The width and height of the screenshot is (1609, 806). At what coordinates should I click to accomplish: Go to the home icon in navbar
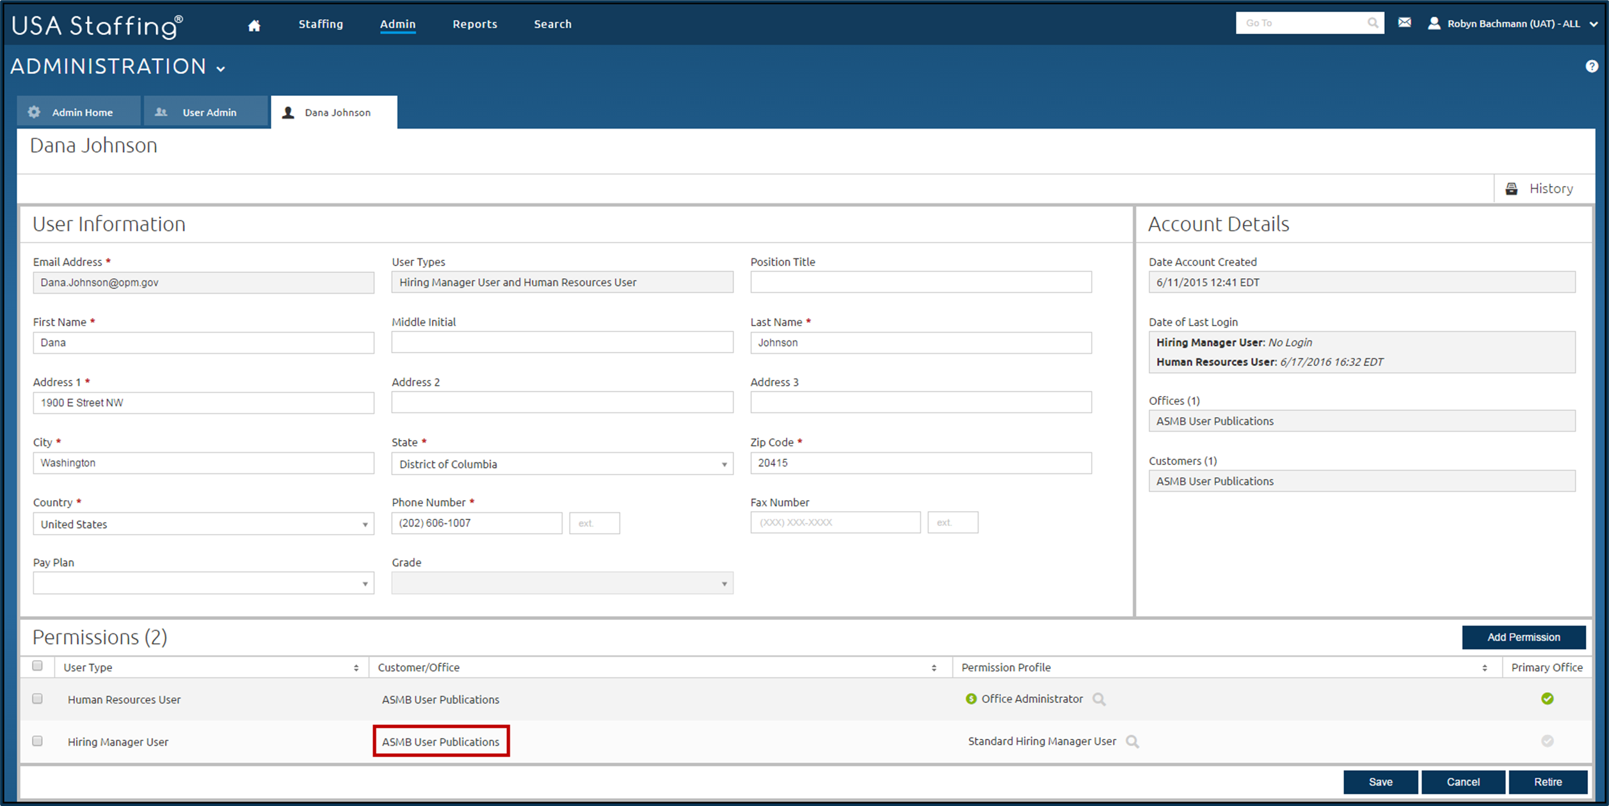pyautogui.click(x=254, y=25)
